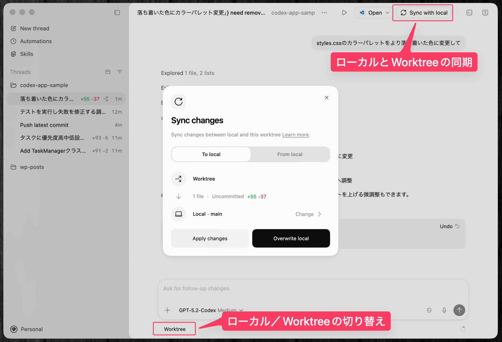Click the diff panel icon at top right
This screenshot has width=502, height=342.
click(485, 13)
